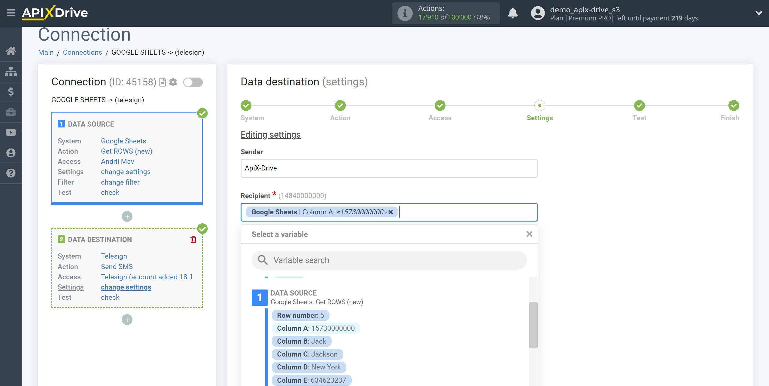The height and width of the screenshot is (386, 769).
Task: Select the Column D: New York variable
Action: (309, 367)
